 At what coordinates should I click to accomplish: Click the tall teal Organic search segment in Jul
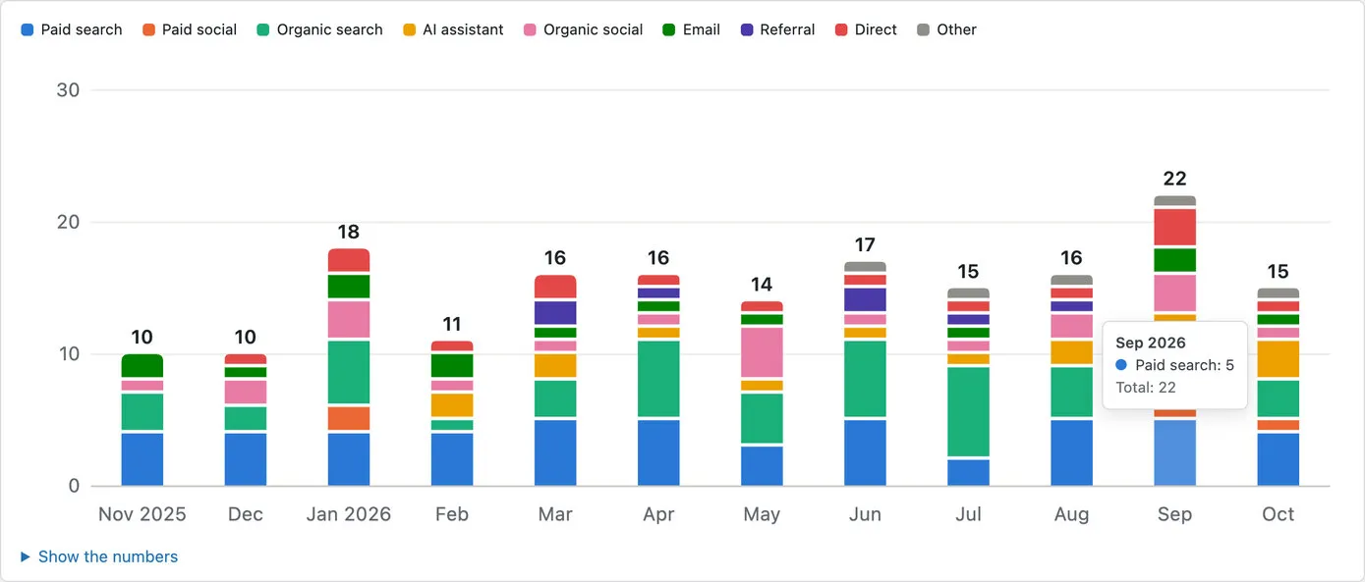click(968, 411)
